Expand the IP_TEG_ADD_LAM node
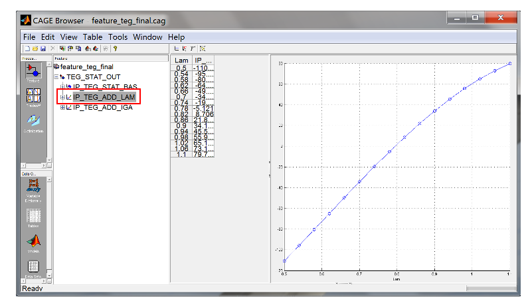The height and width of the screenshot is (307, 530). 62,97
